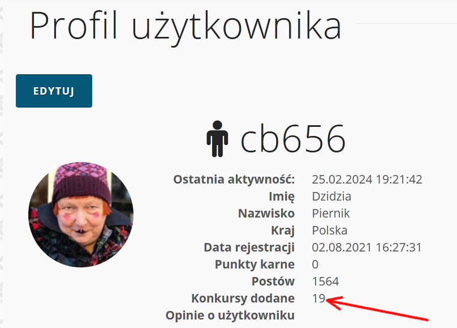Click the Profil użytkownika page heading
Screen dimensions: 457x328
[x=186, y=26]
